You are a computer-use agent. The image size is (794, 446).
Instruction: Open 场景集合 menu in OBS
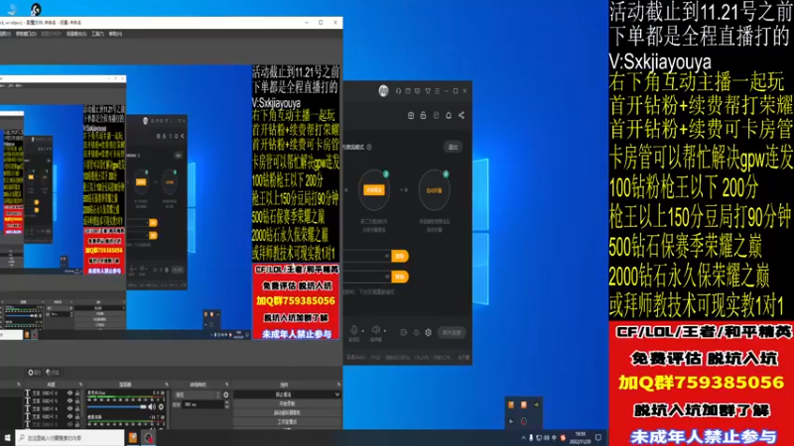[x=76, y=34]
